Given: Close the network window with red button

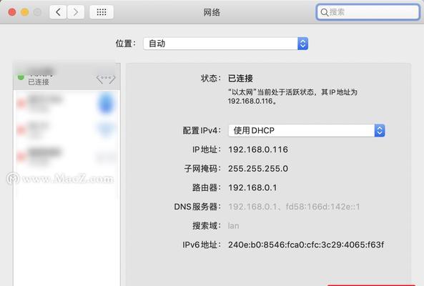Looking at the screenshot, I should point(12,12).
